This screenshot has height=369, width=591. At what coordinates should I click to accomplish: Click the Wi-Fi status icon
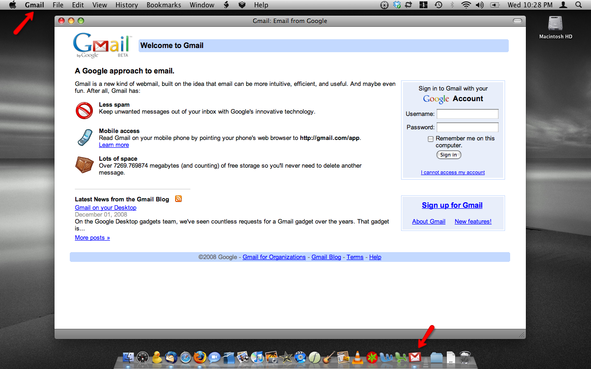466,5
